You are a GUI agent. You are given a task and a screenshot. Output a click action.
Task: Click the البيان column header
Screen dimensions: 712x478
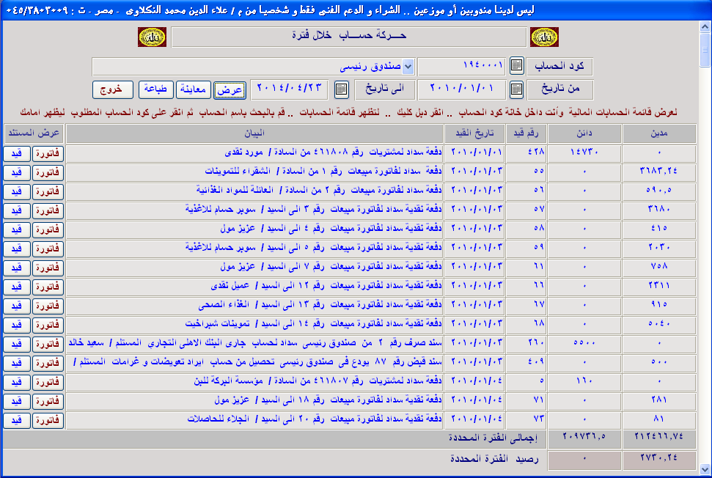point(254,133)
